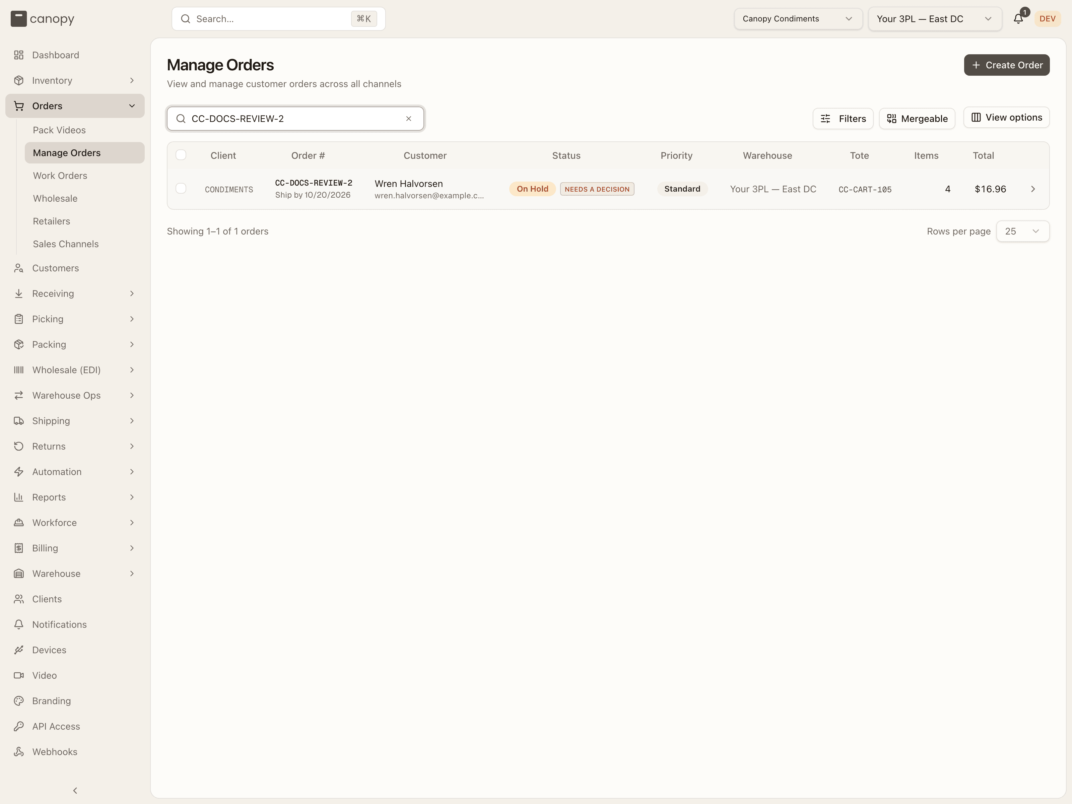Click the Create Order button
The image size is (1072, 804).
[1007, 65]
